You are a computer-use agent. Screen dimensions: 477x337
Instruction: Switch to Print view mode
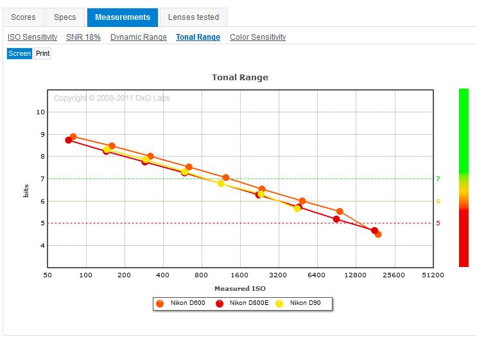tap(42, 53)
